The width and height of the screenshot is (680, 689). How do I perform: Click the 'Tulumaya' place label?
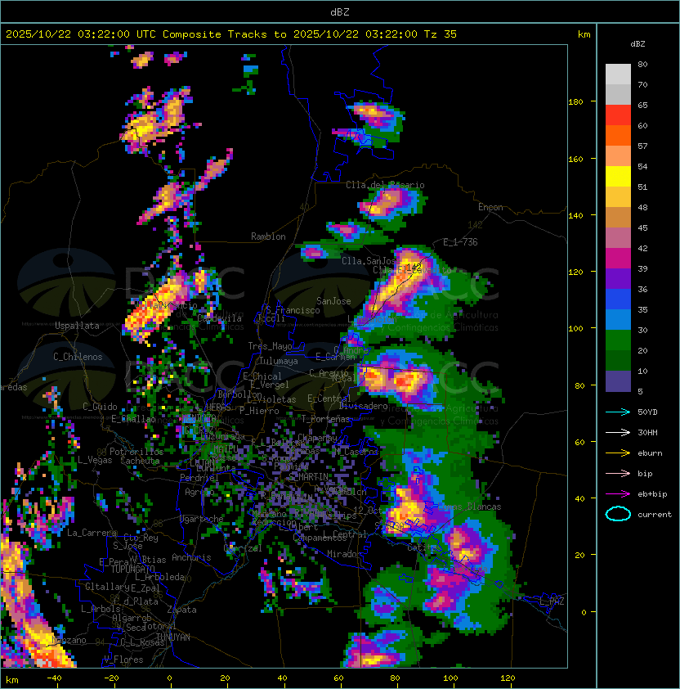click(279, 361)
